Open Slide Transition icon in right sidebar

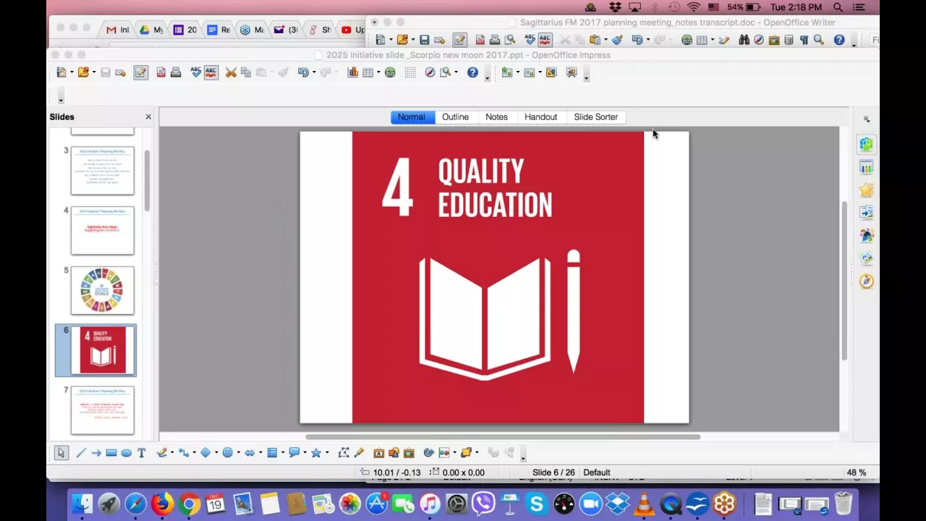point(866,213)
